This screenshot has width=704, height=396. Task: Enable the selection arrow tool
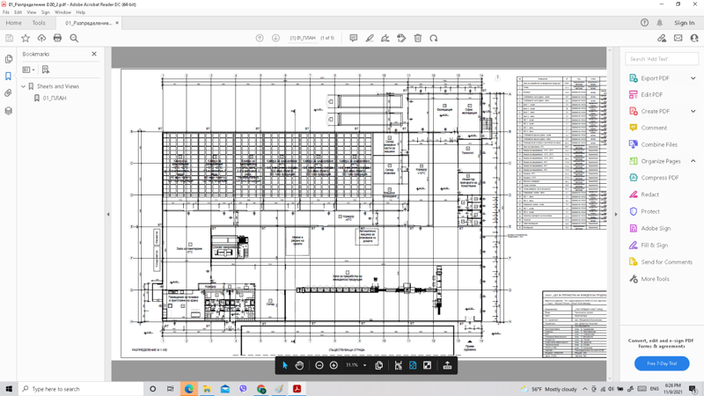point(285,365)
